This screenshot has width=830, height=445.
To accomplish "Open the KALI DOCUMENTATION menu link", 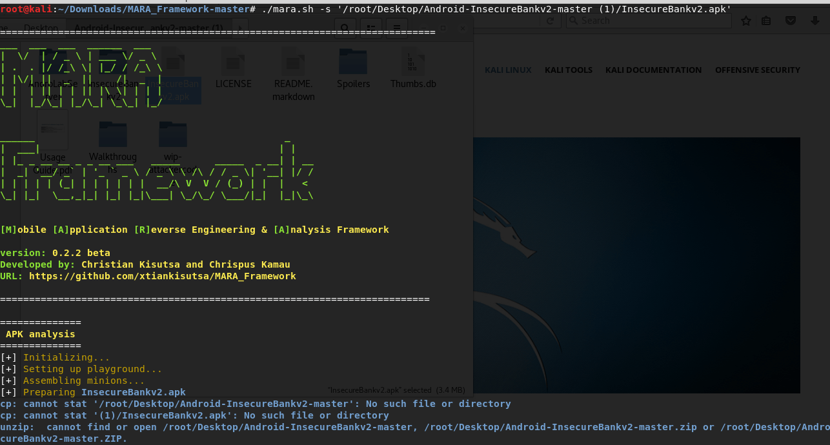I will tap(653, 70).
